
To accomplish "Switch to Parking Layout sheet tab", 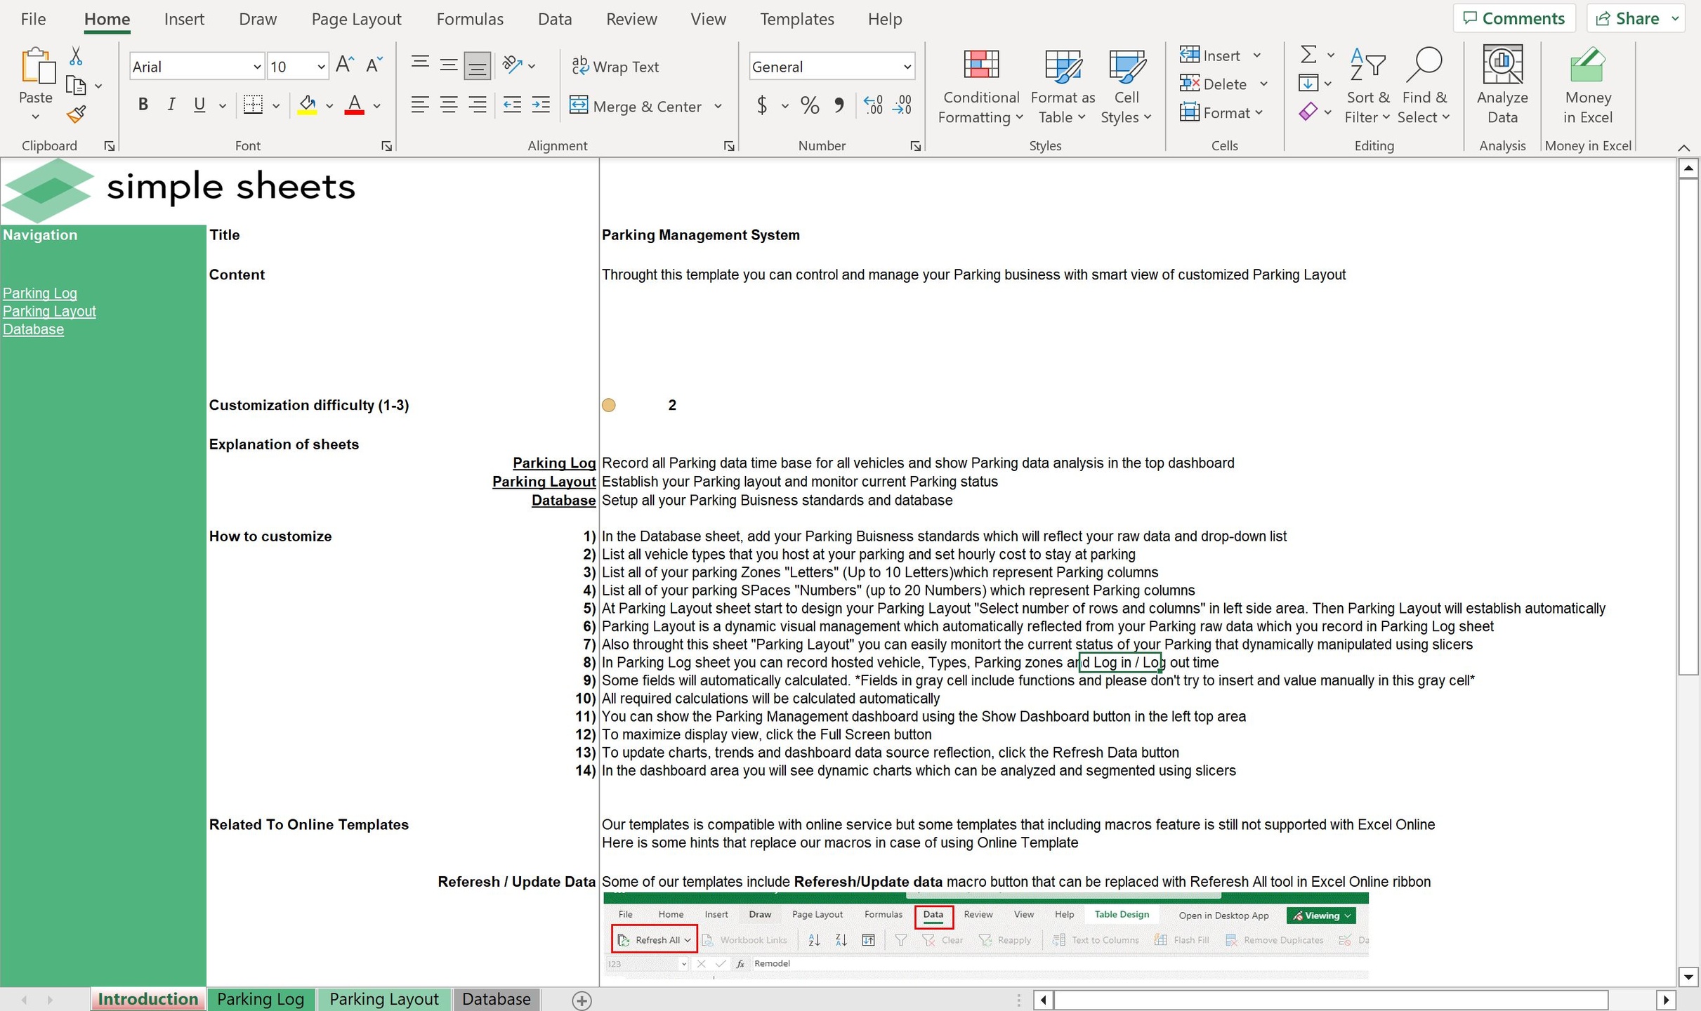I will point(383,998).
